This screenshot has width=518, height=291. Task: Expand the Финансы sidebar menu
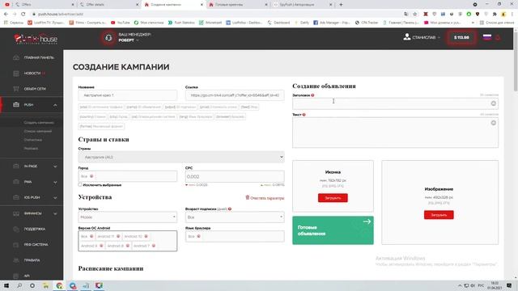(55, 213)
